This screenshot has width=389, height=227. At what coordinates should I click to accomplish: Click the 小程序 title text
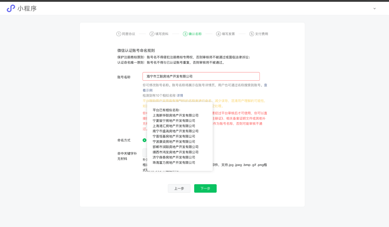(27, 9)
